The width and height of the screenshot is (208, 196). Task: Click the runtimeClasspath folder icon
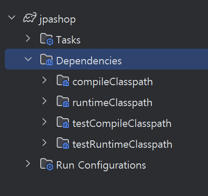click(x=63, y=101)
